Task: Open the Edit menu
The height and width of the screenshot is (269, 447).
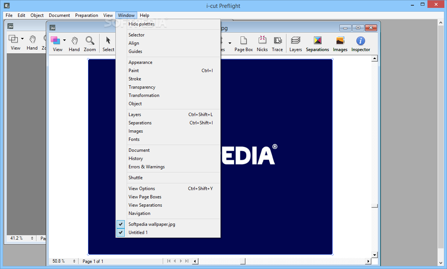Action: 21,15
